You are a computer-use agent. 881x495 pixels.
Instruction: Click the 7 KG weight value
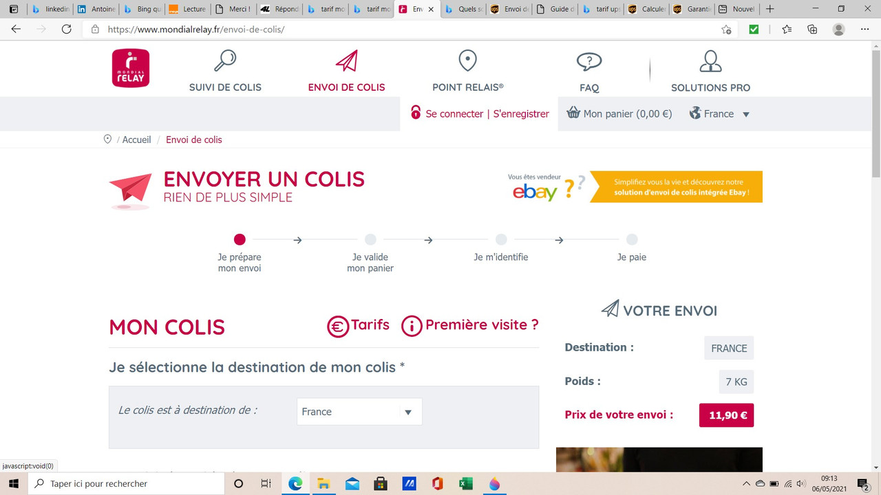pos(736,382)
